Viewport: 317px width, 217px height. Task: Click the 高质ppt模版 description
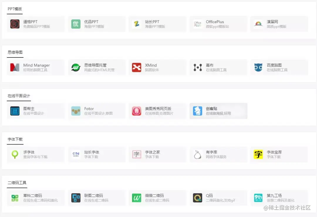(276, 26)
